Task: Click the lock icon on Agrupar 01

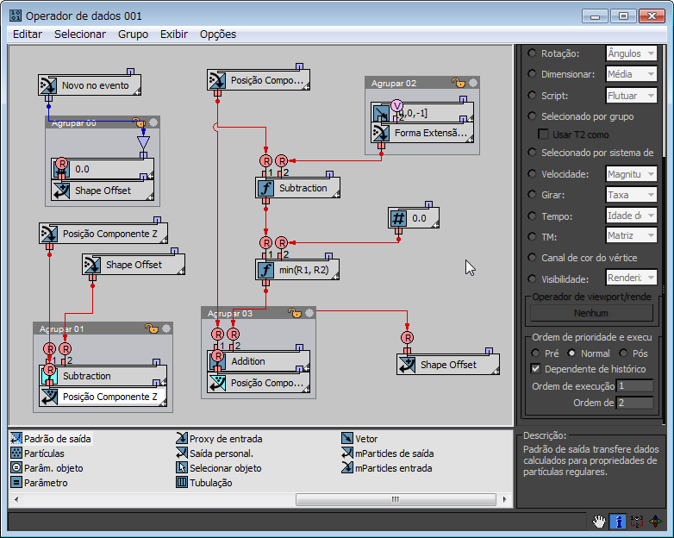Action: (152, 328)
